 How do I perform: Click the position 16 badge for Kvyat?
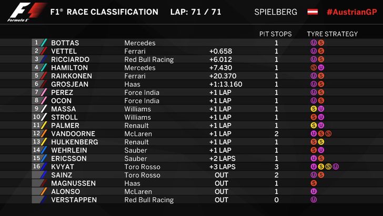tap(36, 167)
